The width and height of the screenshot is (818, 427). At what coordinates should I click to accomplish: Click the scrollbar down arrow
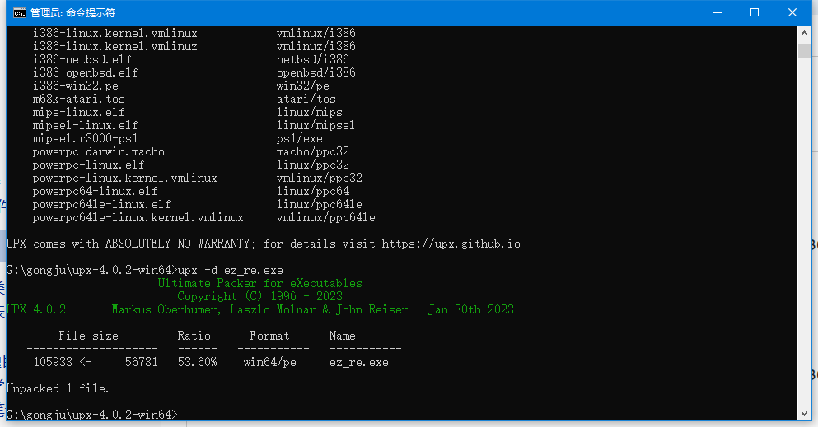pos(804,413)
